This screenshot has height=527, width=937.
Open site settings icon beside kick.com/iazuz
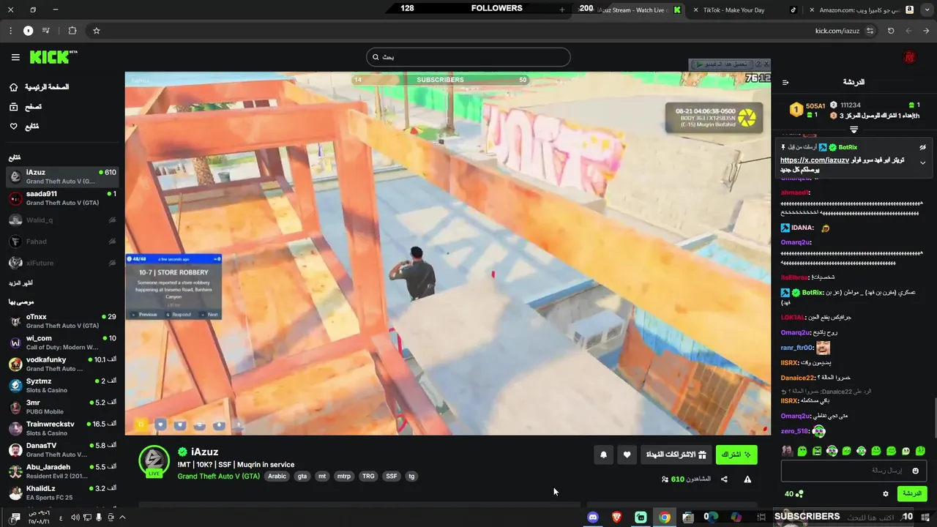pyautogui.click(x=870, y=31)
